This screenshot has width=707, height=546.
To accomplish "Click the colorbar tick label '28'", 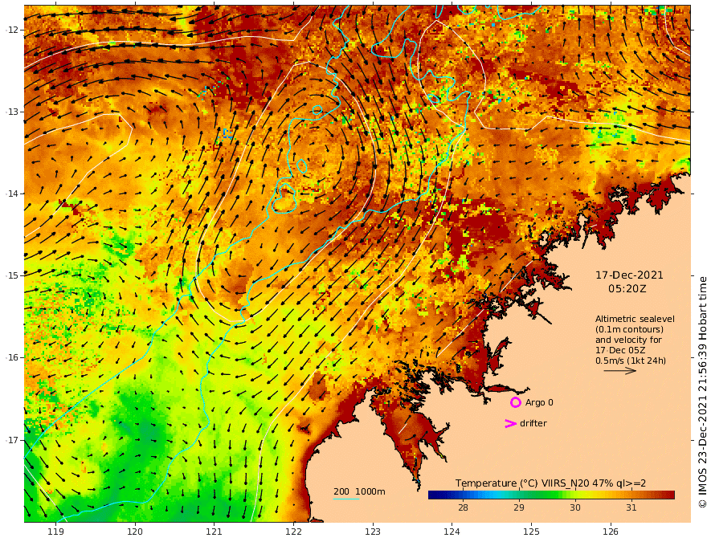I will coord(463,507).
